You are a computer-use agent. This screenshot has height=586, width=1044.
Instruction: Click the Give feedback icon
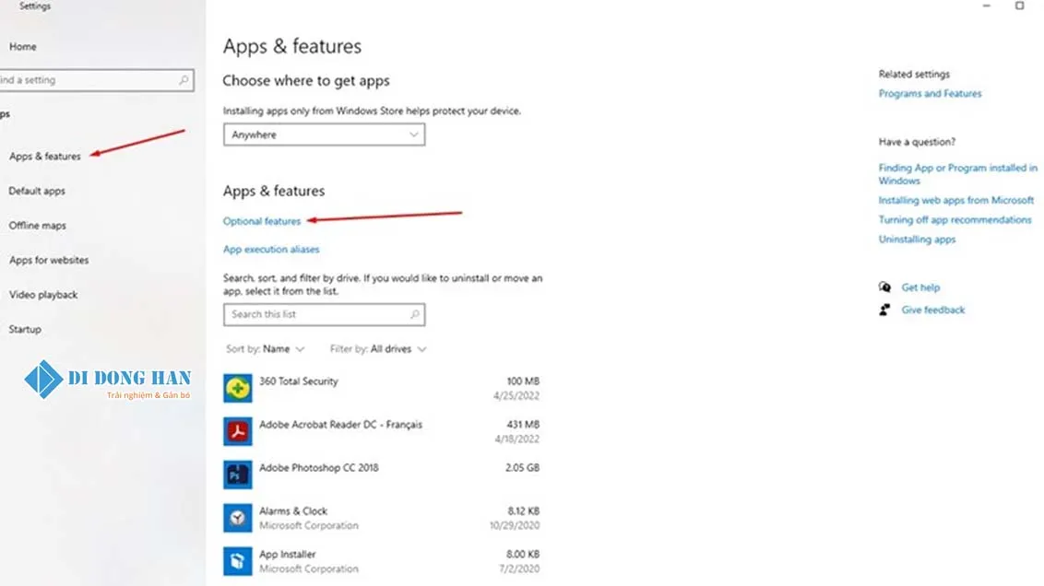coord(885,310)
